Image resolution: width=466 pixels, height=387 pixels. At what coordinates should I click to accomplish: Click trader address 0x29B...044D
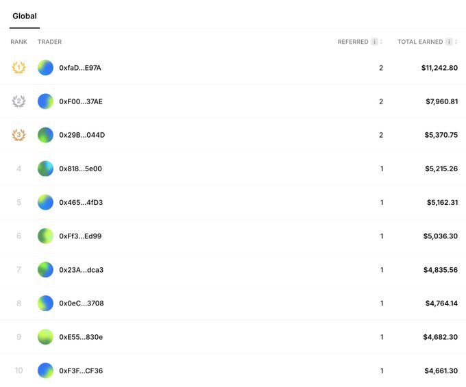pos(82,135)
